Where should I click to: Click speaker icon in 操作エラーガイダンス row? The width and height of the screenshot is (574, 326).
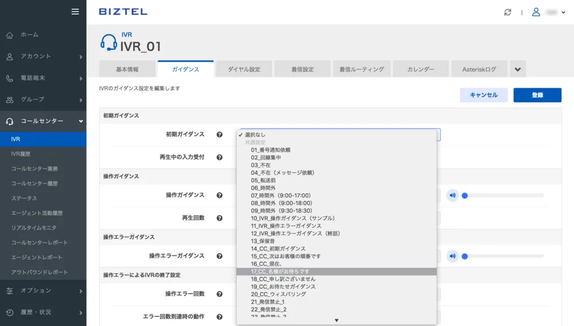click(x=452, y=256)
